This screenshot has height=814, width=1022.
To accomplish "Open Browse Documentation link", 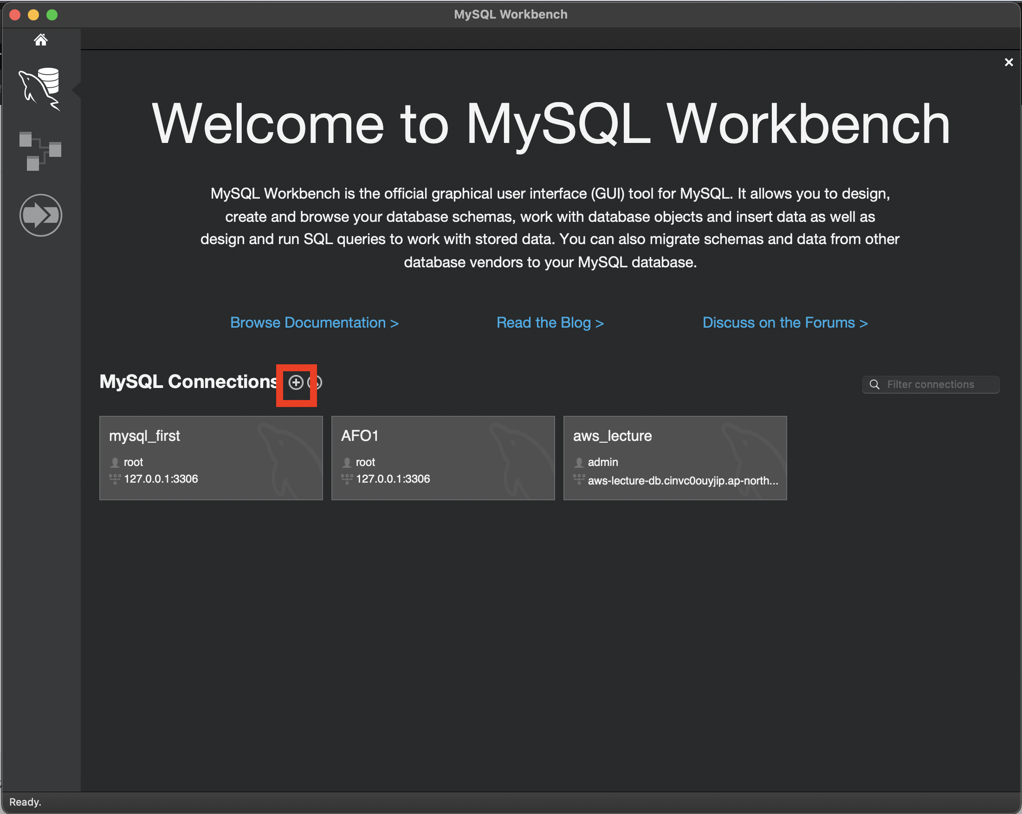I will point(314,323).
